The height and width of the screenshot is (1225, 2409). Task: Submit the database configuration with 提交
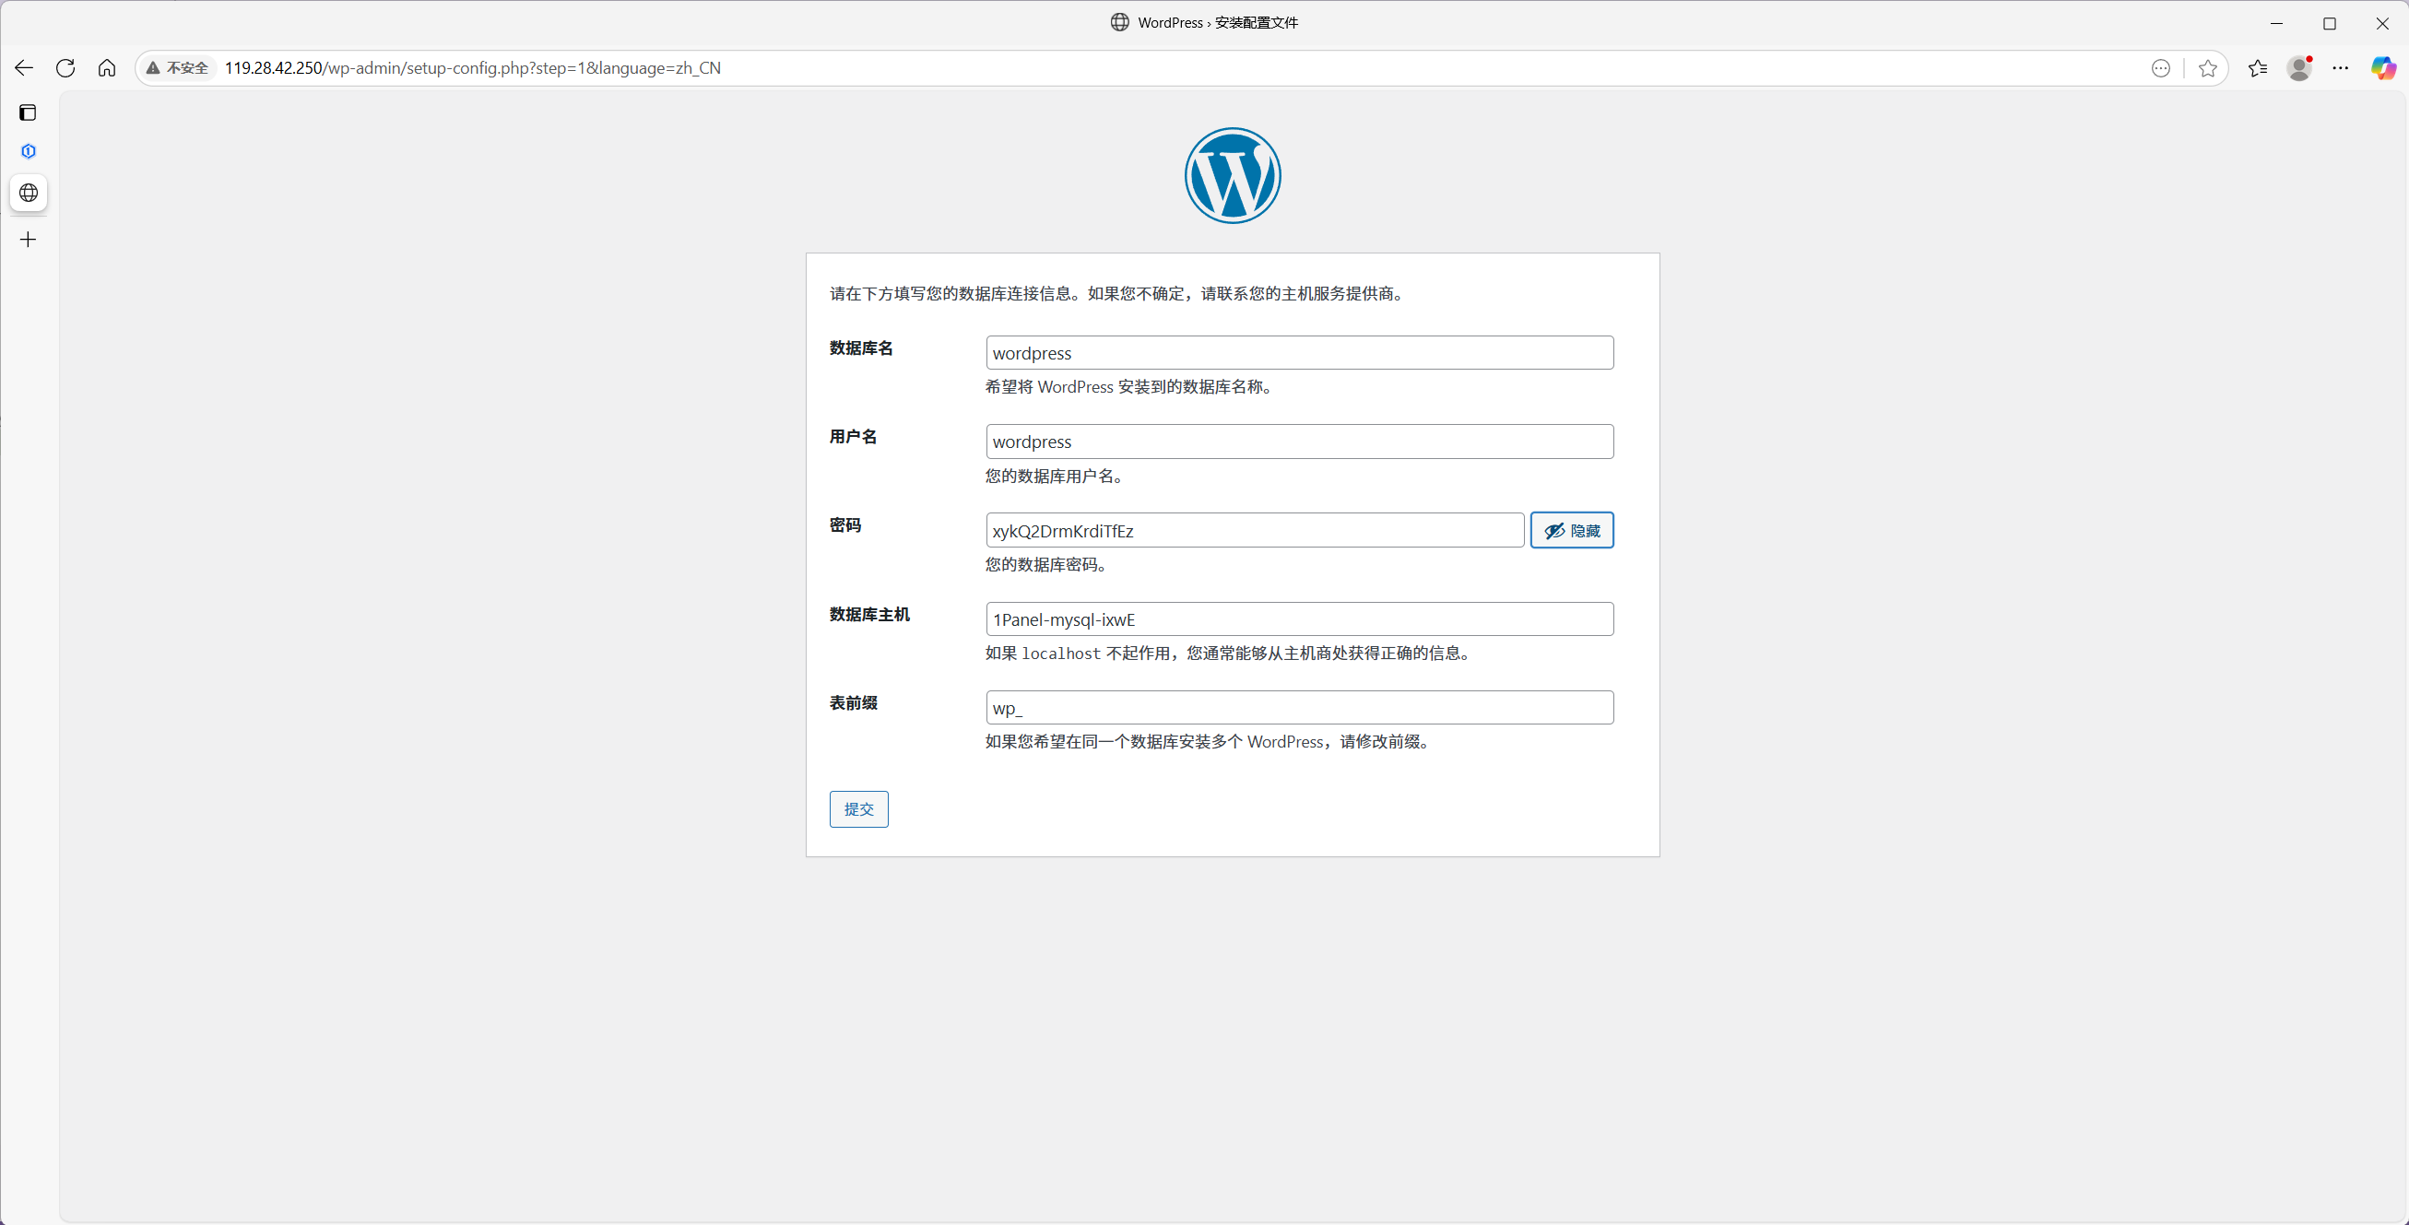click(x=857, y=809)
